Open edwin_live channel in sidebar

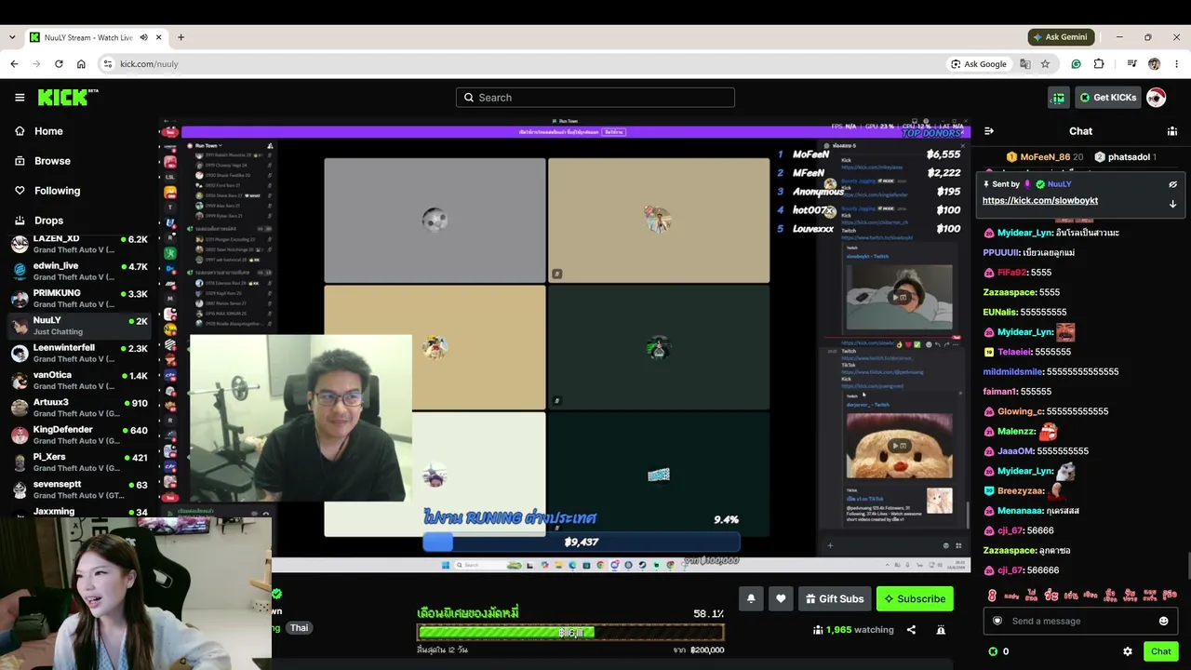79,271
